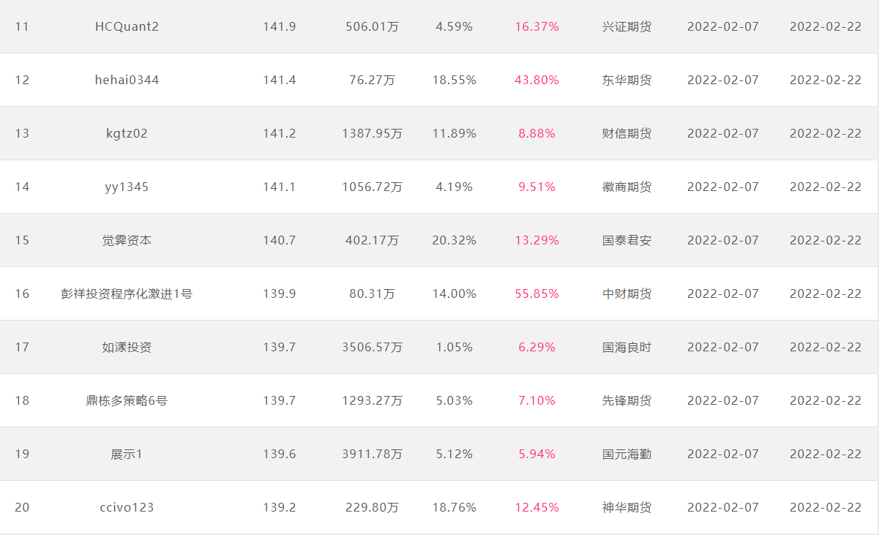
Task: Select the 1387.95万 equity value
Action: point(372,133)
